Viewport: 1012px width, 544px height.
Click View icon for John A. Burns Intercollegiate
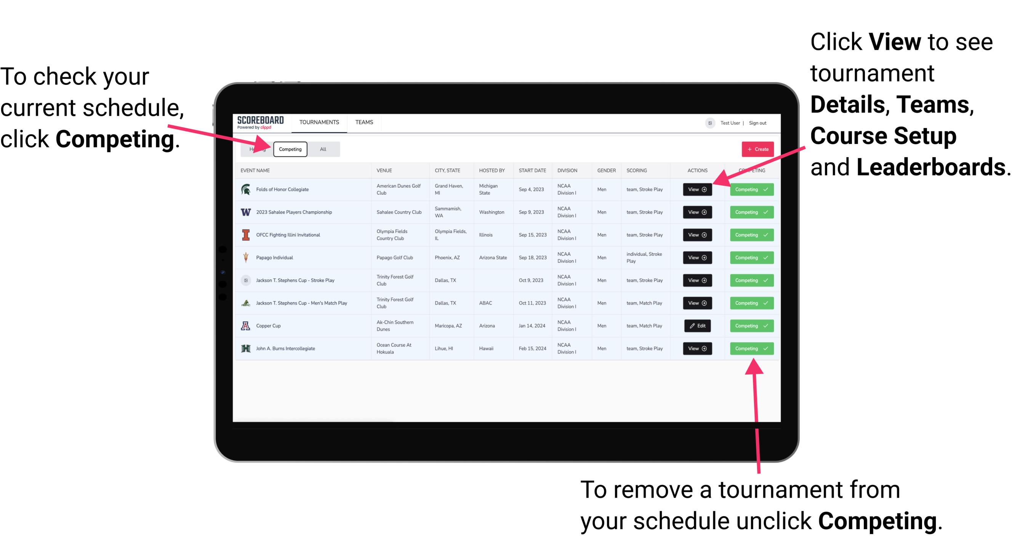[696, 348]
